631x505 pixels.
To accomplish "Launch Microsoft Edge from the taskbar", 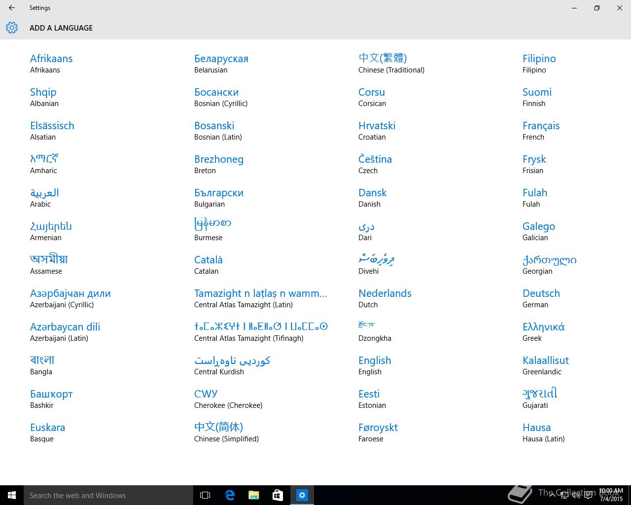I will [230, 495].
